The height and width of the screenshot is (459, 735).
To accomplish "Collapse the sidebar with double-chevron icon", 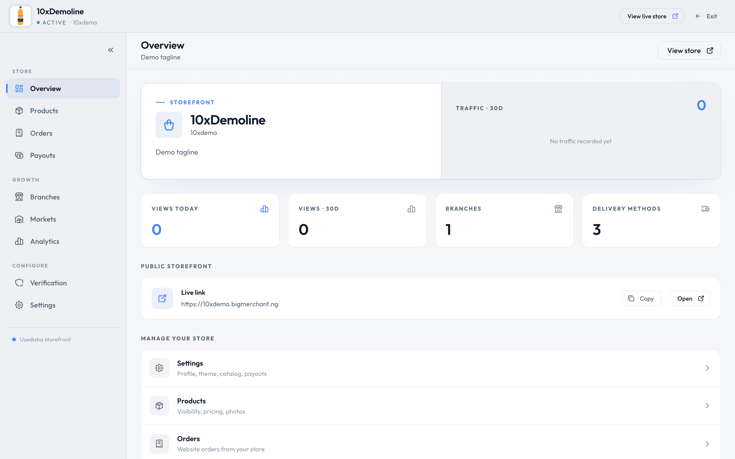I will pyautogui.click(x=111, y=50).
